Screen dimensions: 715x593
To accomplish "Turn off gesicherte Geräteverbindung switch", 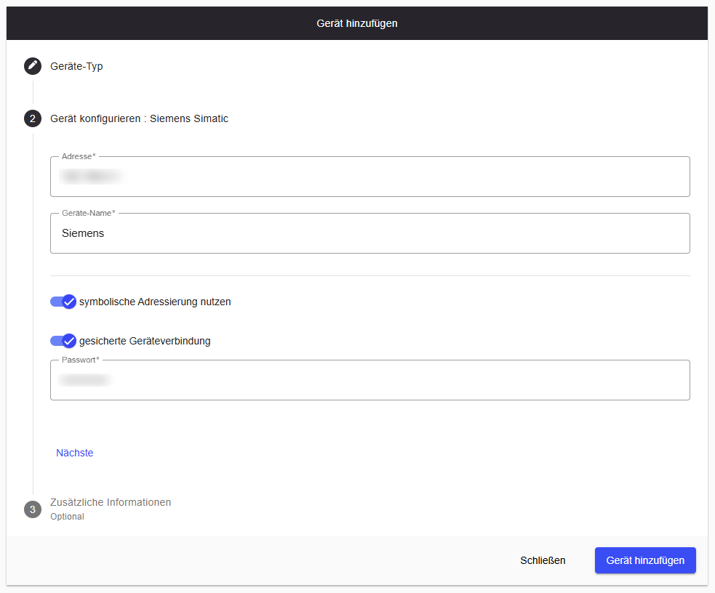I will (63, 341).
